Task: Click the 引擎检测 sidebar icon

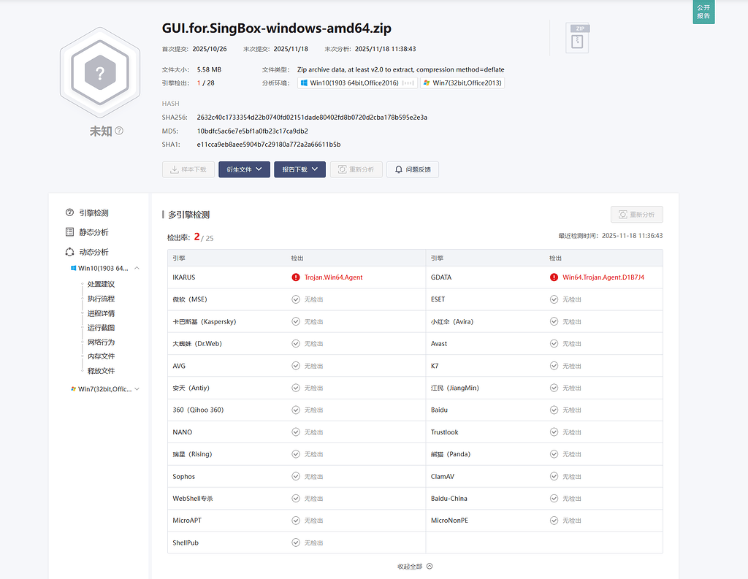Action: click(69, 212)
